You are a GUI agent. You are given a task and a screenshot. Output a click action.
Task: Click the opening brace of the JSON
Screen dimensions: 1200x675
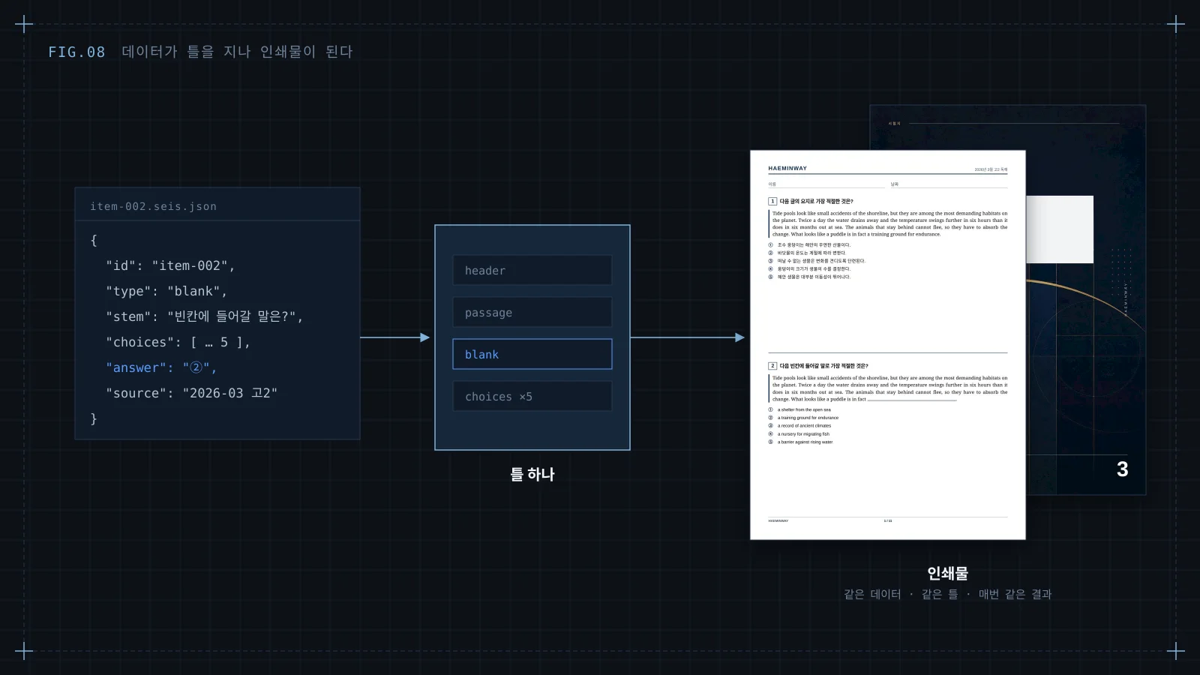pyautogui.click(x=94, y=240)
